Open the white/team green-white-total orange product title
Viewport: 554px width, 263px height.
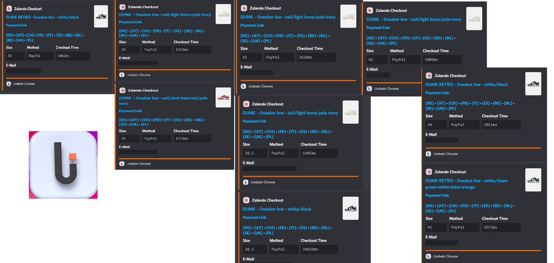pos(466,184)
